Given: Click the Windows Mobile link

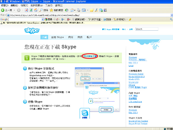Looking at the screenshot, I should point(136,74).
